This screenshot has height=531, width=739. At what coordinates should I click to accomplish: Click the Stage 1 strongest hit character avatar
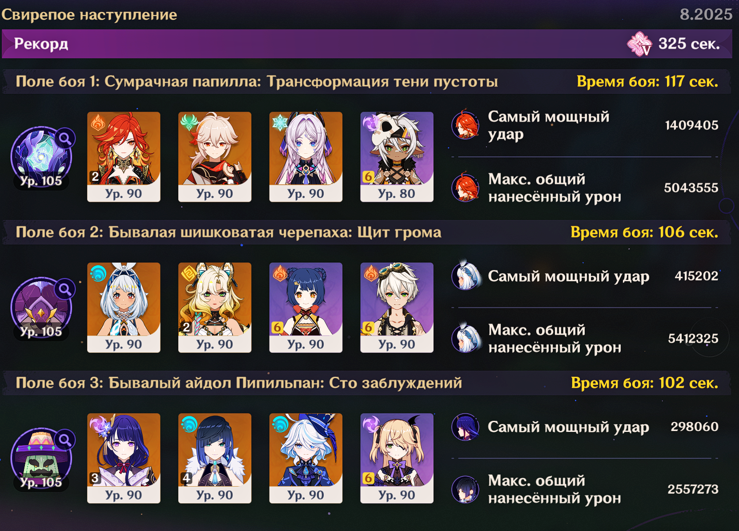pyautogui.click(x=466, y=125)
